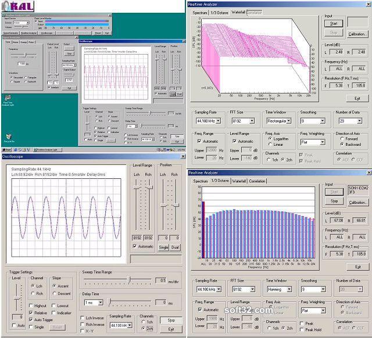Enable the Peak Hold checkbox in lower analyzer
Image resolution: width=372 pixels, height=338 pixels.
point(302,330)
